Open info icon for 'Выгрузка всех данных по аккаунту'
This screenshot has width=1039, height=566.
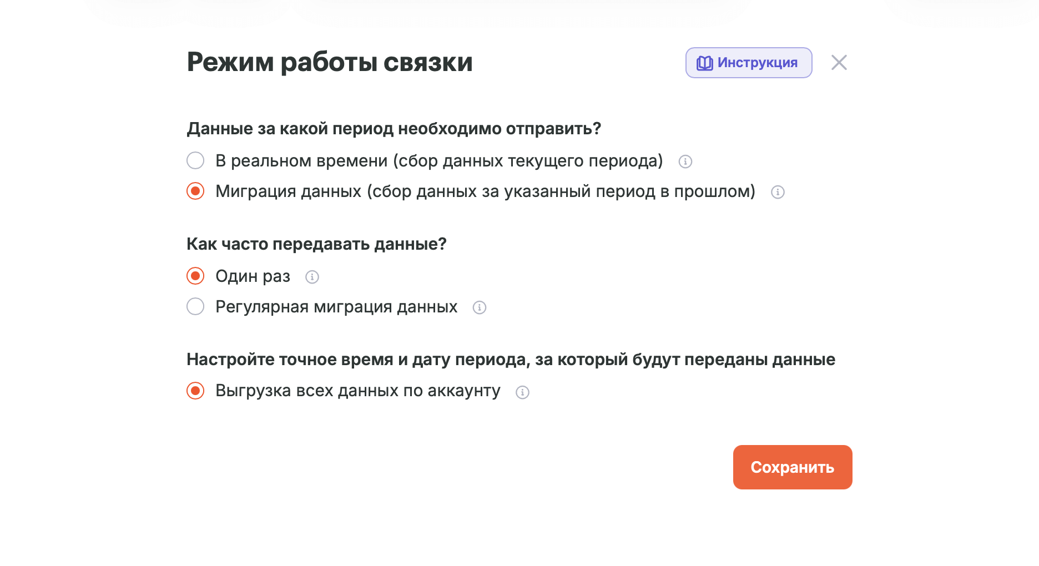click(x=522, y=392)
